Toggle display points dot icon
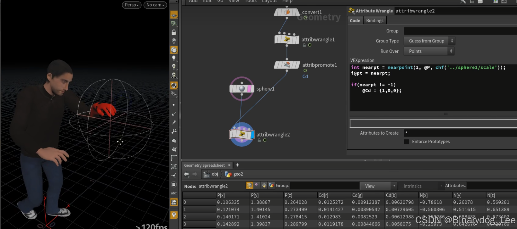This screenshot has width=517, height=229. (x=174, y=105)
